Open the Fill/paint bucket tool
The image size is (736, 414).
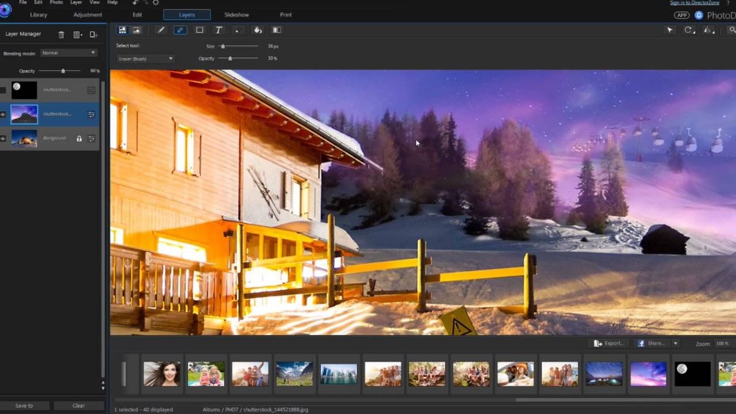pos(258,29)
